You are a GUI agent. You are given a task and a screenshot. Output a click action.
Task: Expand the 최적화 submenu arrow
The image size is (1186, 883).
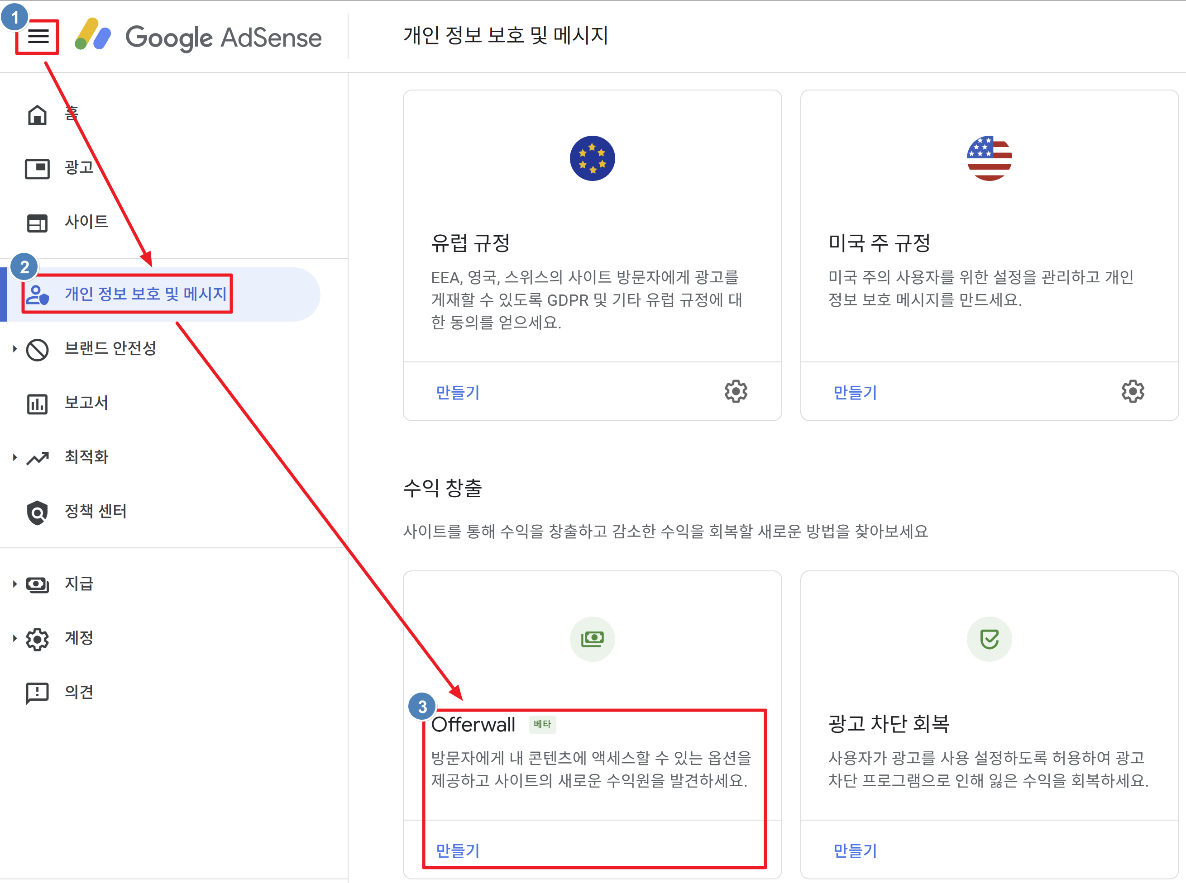14,457
